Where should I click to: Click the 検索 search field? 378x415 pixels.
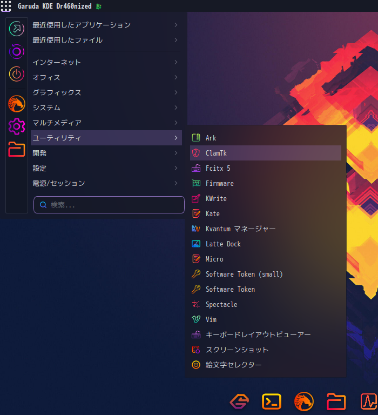point(109,205)
